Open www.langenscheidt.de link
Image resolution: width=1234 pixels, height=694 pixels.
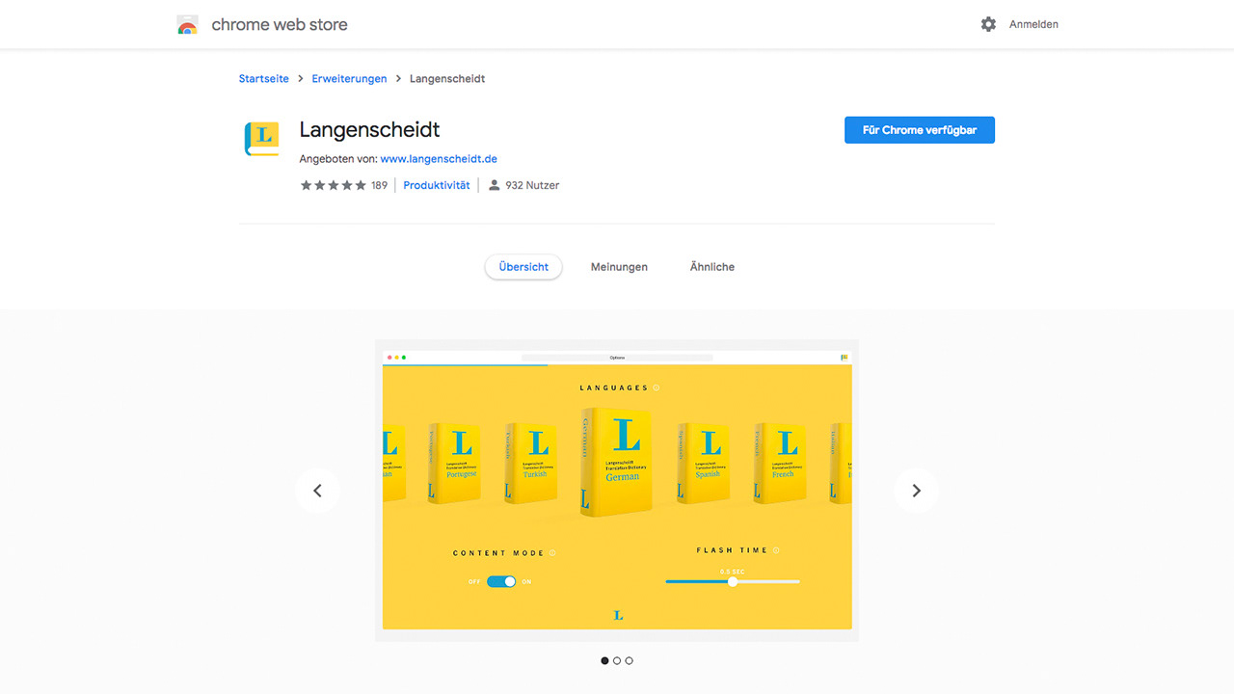click(x=439, y=159)
